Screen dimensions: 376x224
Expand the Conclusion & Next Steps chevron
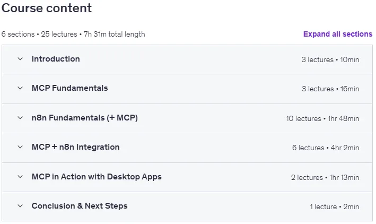[x=20, y=206]
